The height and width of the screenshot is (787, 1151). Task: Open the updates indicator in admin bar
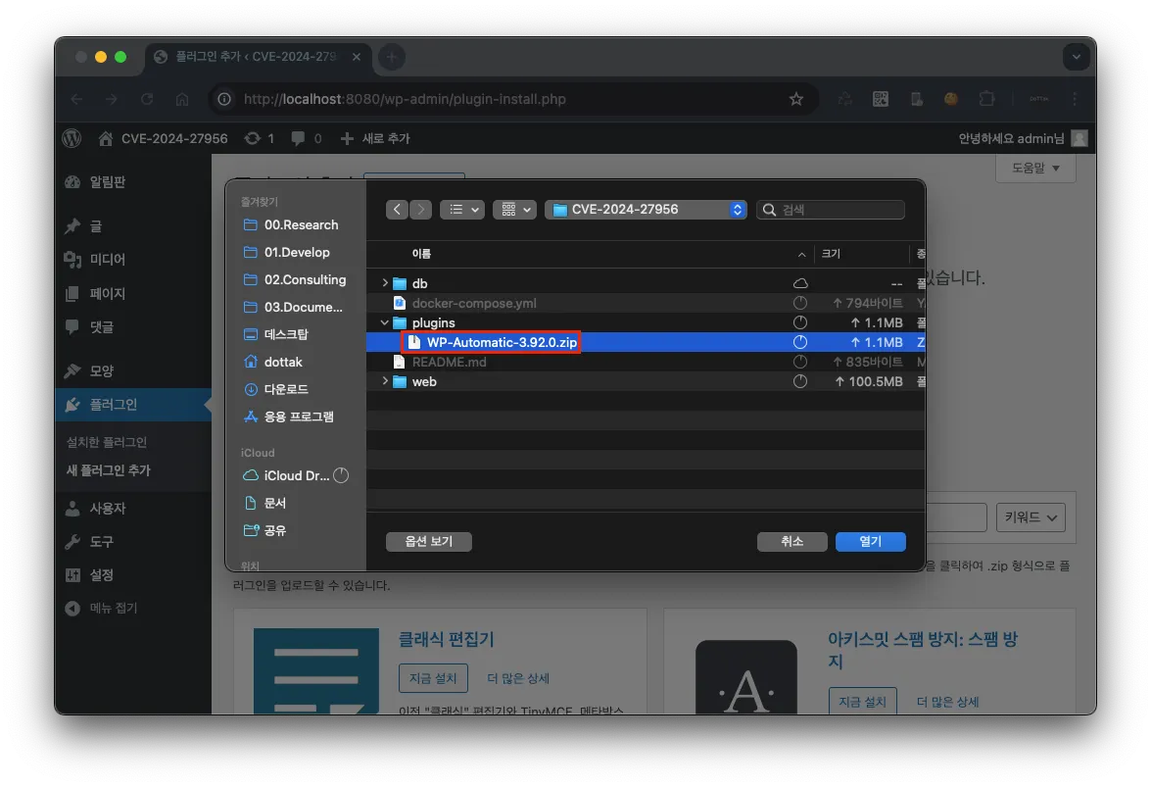[x=260, y=138]
